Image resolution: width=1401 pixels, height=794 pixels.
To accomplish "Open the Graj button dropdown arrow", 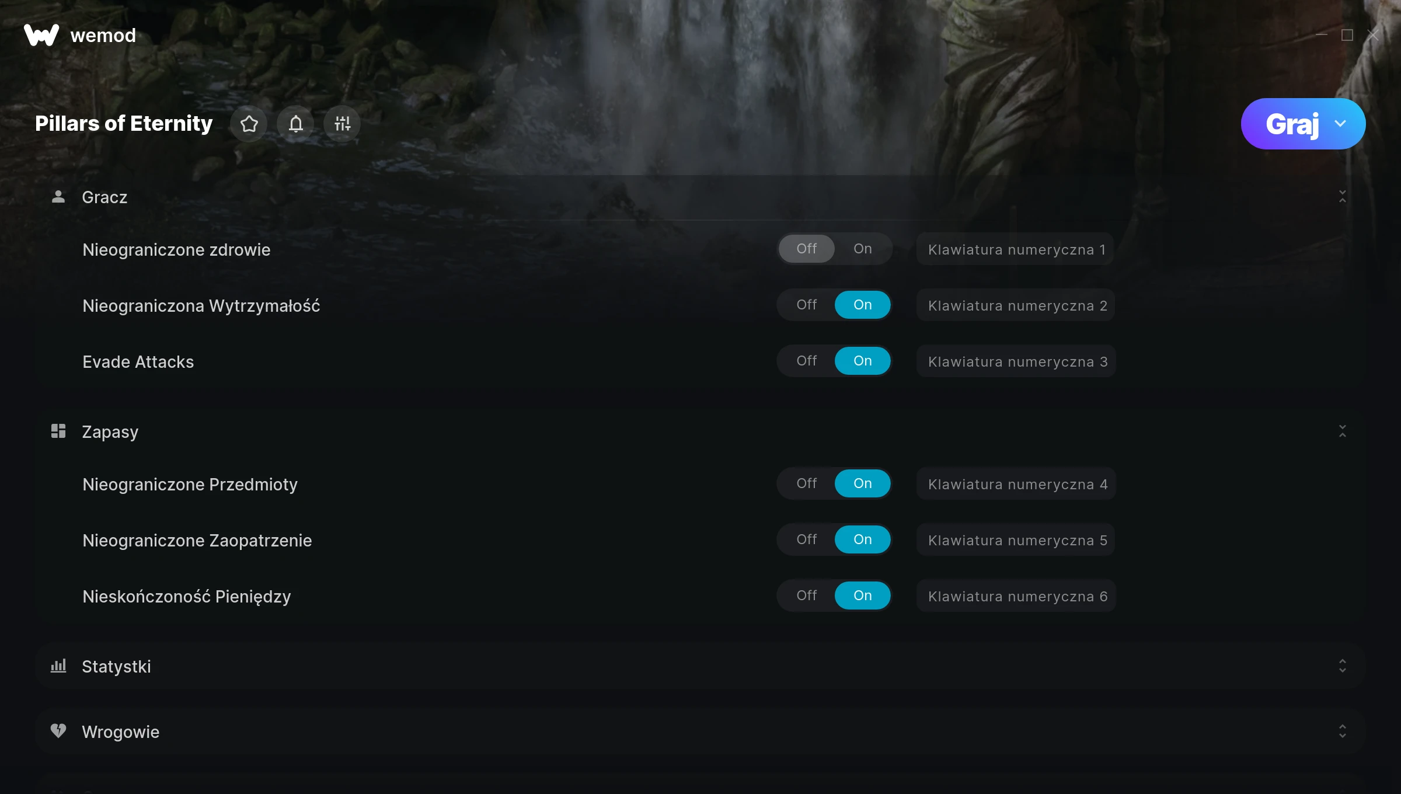I will point(1340,124).
